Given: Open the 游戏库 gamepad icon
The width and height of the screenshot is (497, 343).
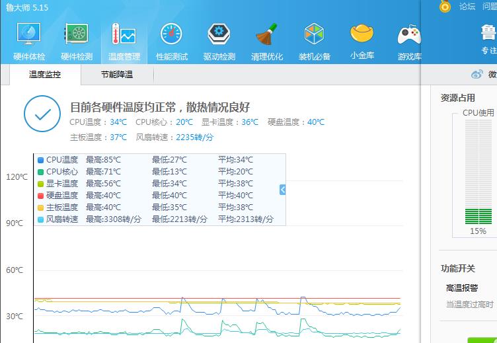Looking at the screenshot, I should pyautogui.click(x=409, y=35).
